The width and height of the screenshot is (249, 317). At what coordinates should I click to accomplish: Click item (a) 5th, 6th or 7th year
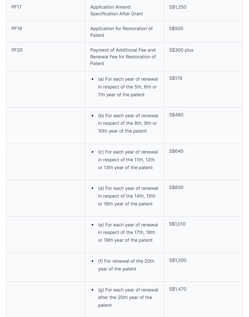coord(128,87)
